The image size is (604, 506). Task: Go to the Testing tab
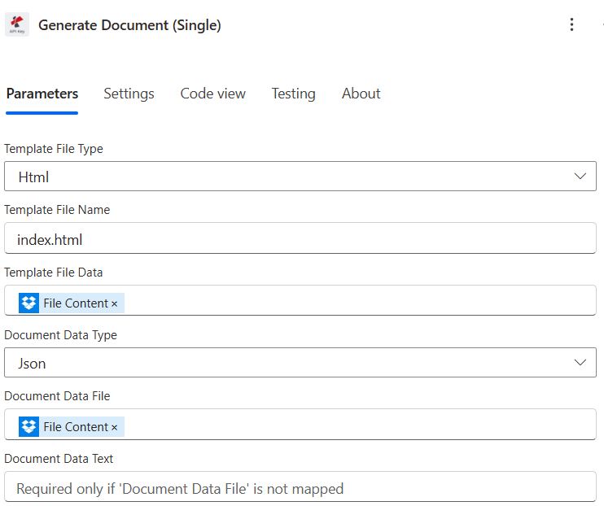point(293,94)
